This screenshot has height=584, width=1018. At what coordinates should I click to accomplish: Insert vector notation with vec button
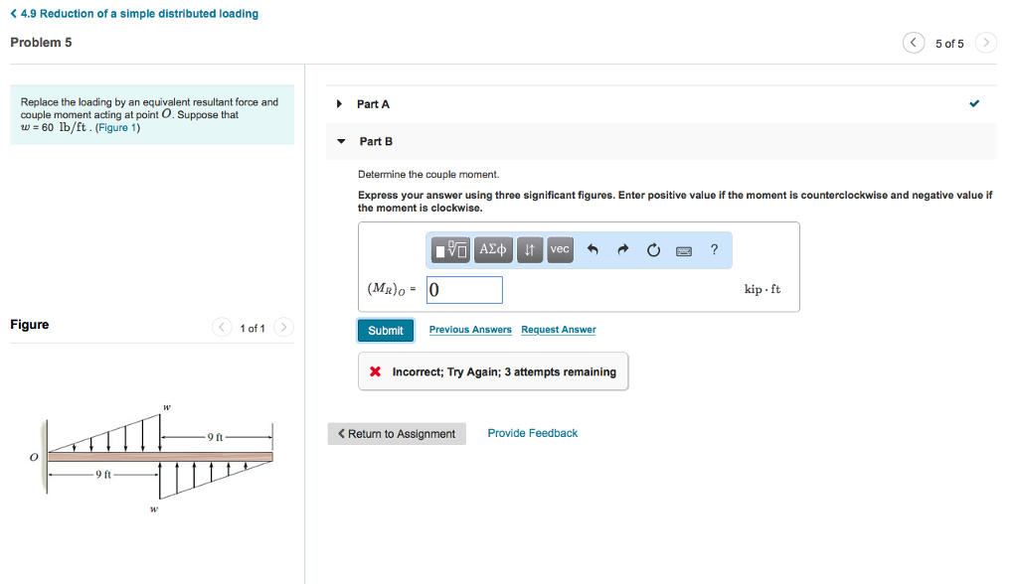[560, 250]
